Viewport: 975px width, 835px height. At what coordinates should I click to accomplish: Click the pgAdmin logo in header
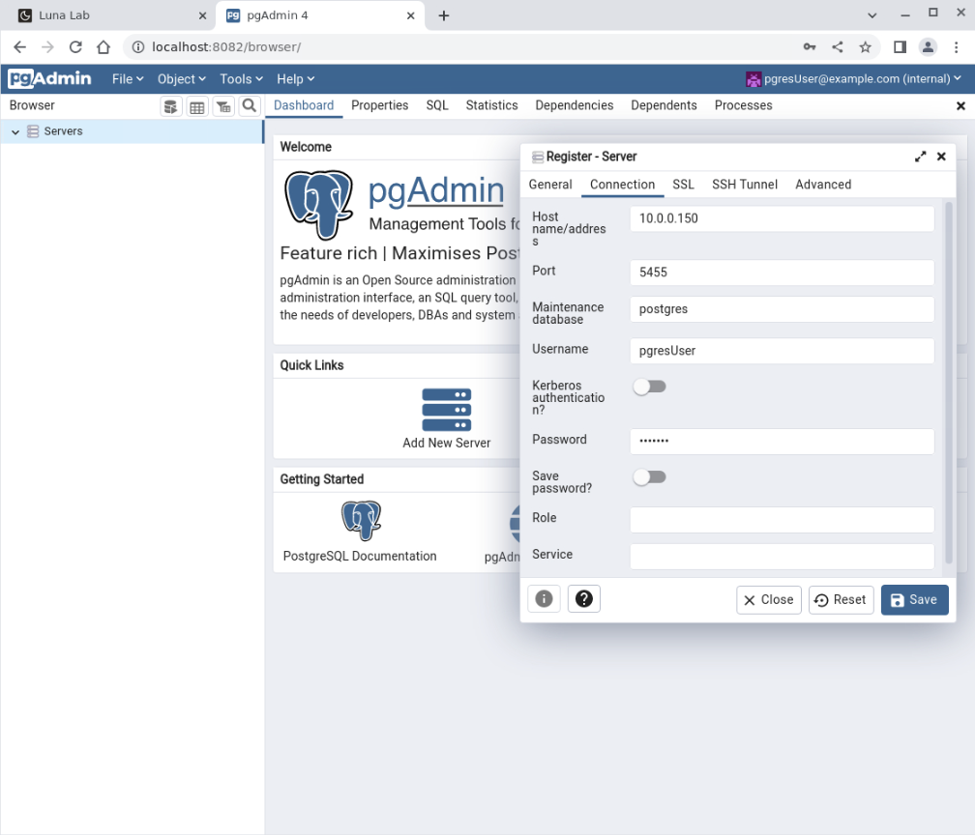pyautogui.click(x=49, y=79)
